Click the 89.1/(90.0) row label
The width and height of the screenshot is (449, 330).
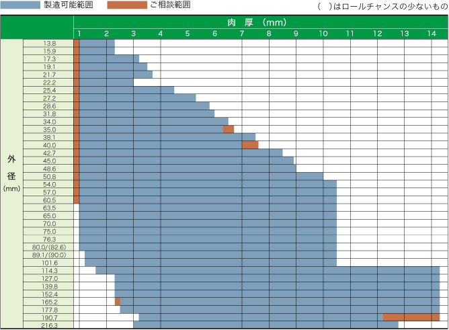point(49,255)
